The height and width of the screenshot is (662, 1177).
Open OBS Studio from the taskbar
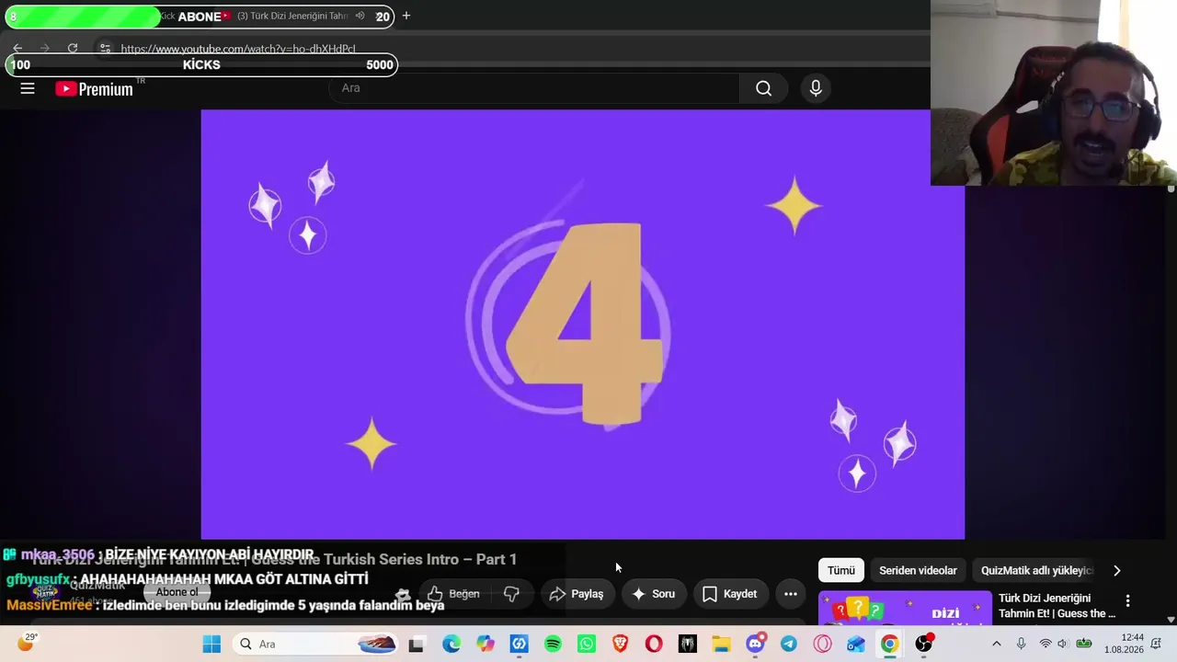coord(923,644)
